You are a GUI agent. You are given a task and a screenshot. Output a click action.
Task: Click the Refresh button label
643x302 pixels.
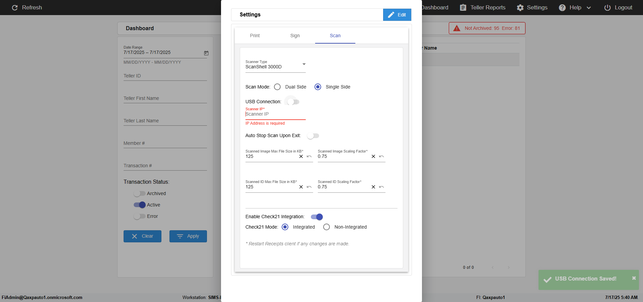[x=32, y=7]
